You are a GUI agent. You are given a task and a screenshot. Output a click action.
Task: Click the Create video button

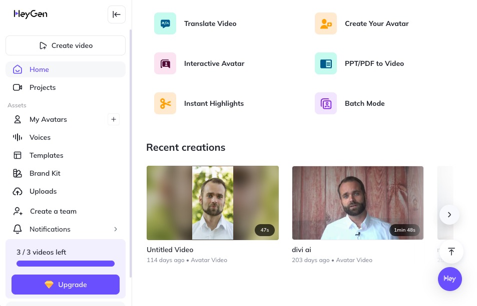[66, 45]
